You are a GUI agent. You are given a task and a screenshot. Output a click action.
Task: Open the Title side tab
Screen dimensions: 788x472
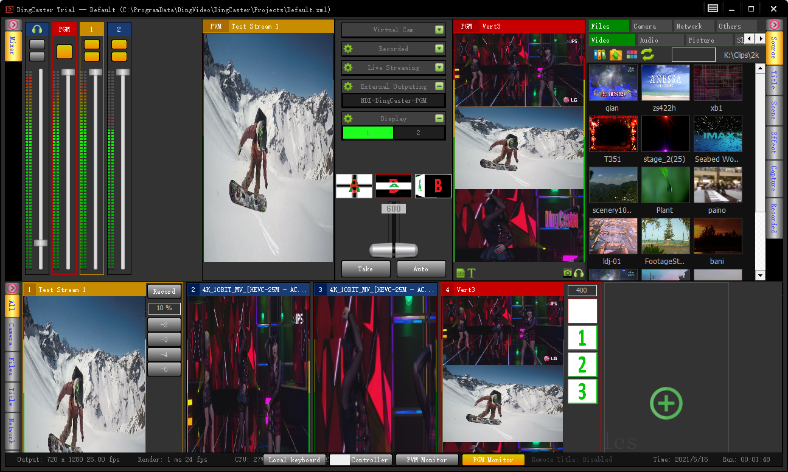(x=774, y=80)
